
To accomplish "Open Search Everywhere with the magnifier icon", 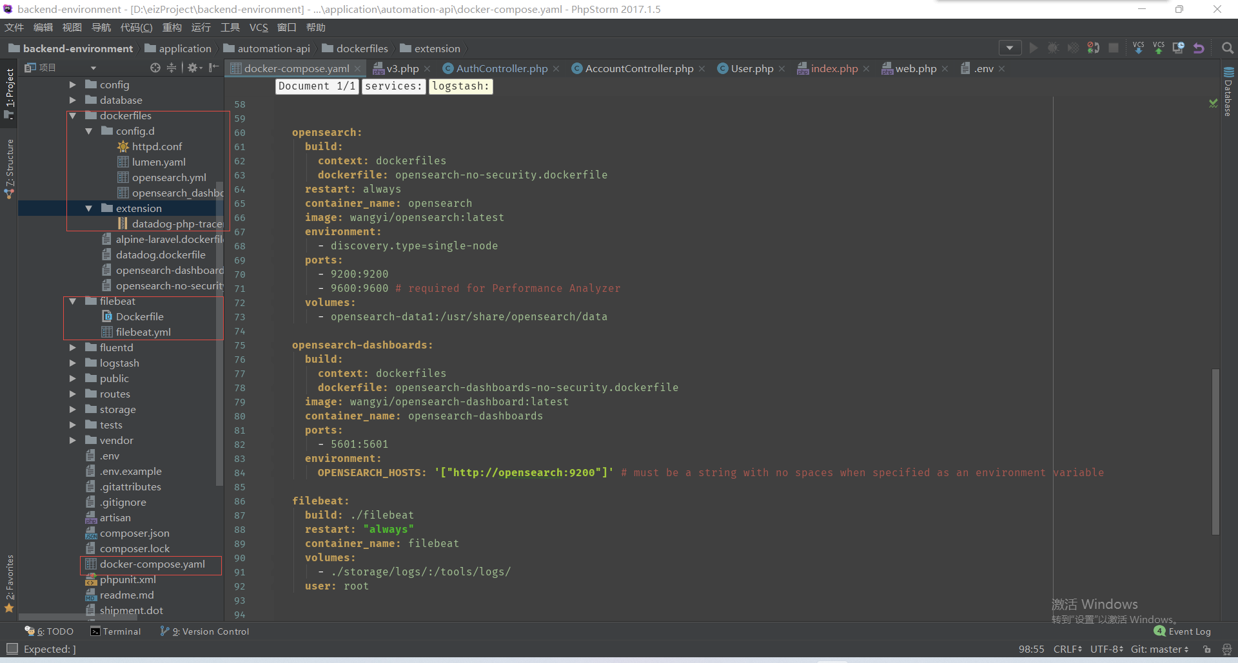I will tap(1227, 48).
